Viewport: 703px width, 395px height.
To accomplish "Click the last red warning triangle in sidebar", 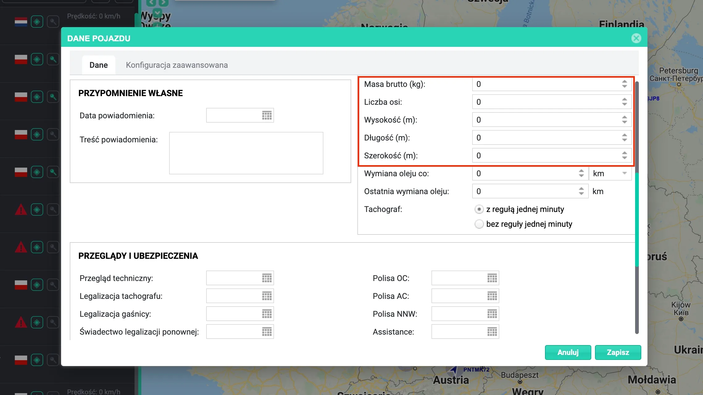I will coord(21,322).
